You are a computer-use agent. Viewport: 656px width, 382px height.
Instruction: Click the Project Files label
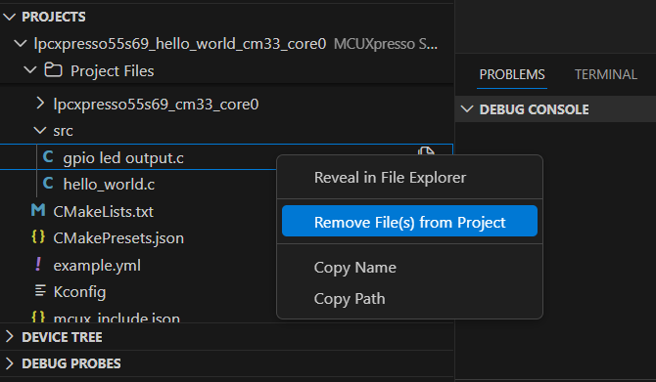point(113,71)
